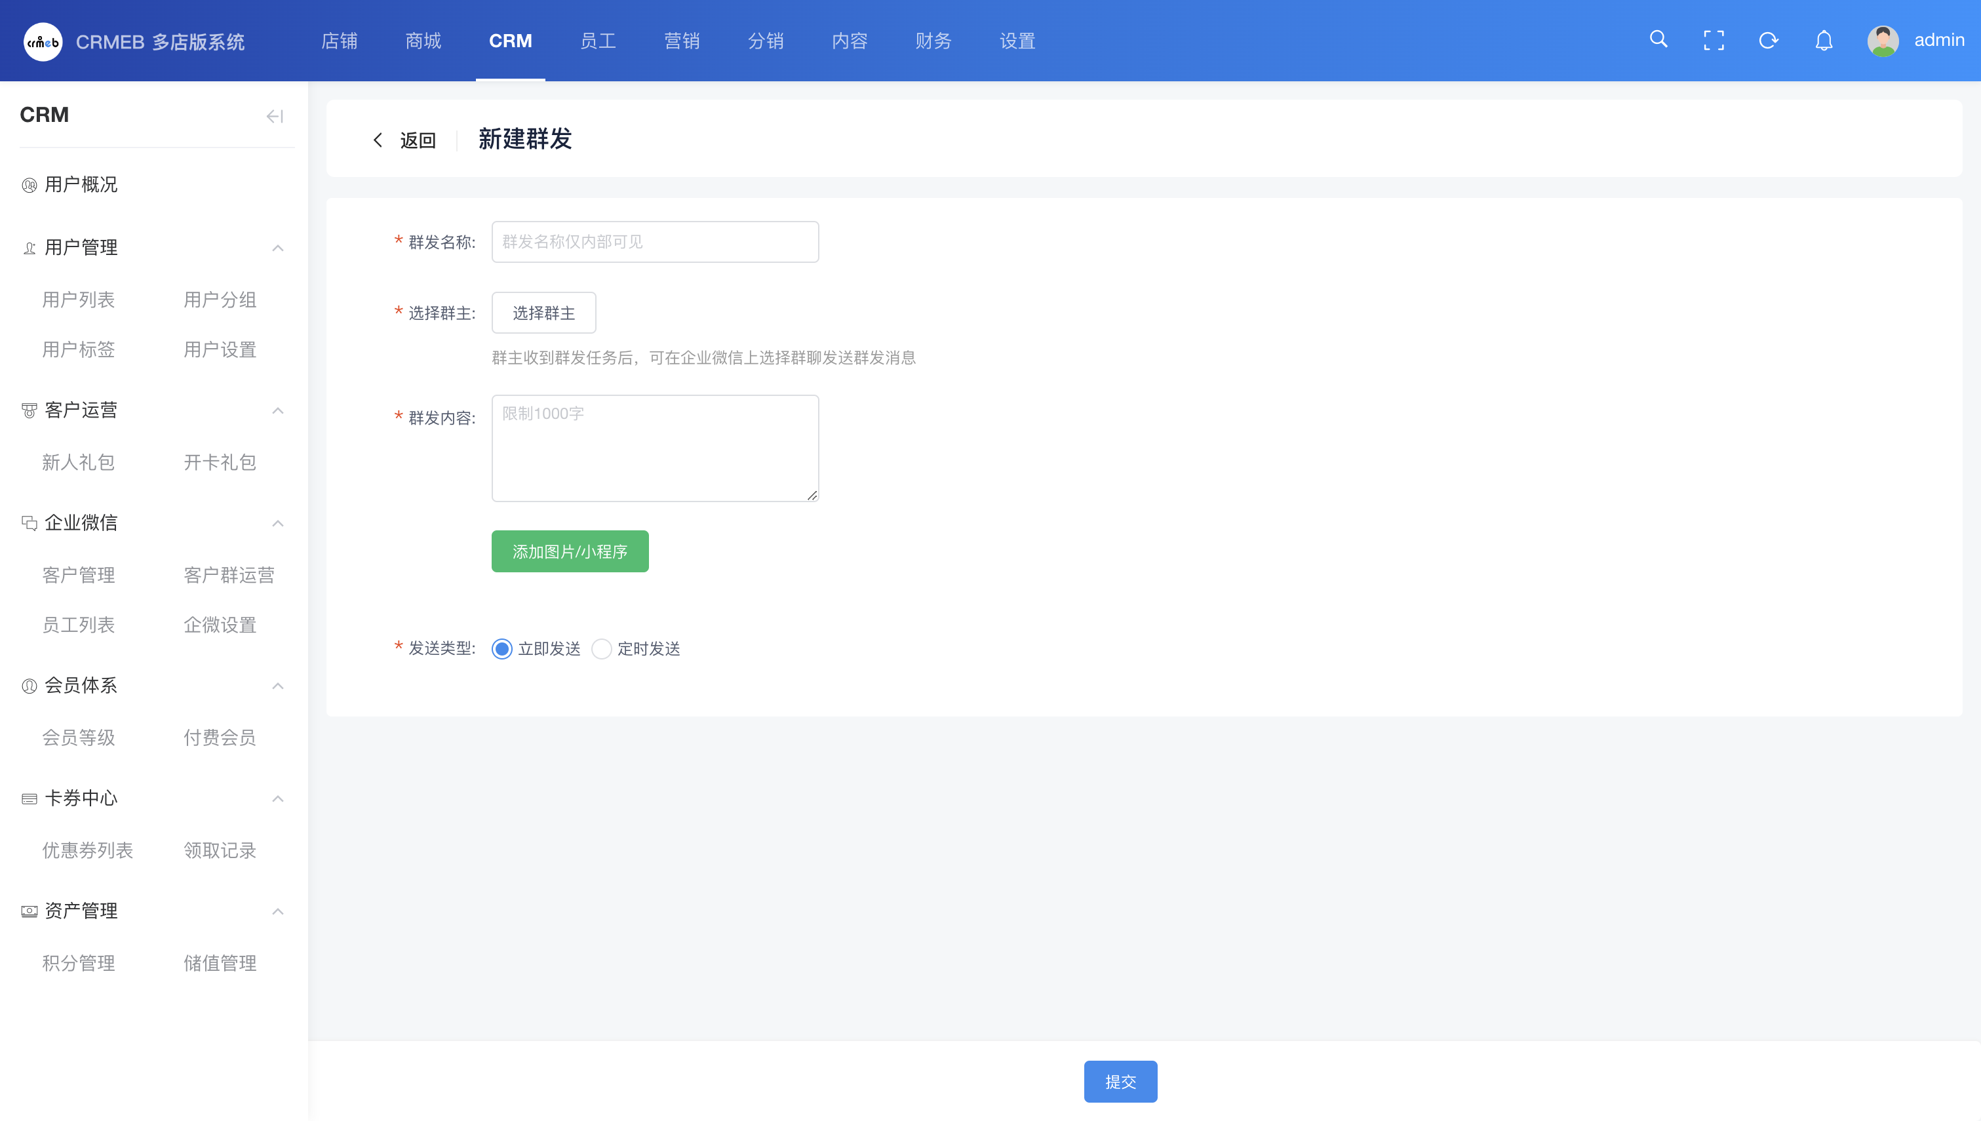The image size is (1981, 1121).
Task: Open 会员等级 sidebar link
Action: click(x=79, y=737)
